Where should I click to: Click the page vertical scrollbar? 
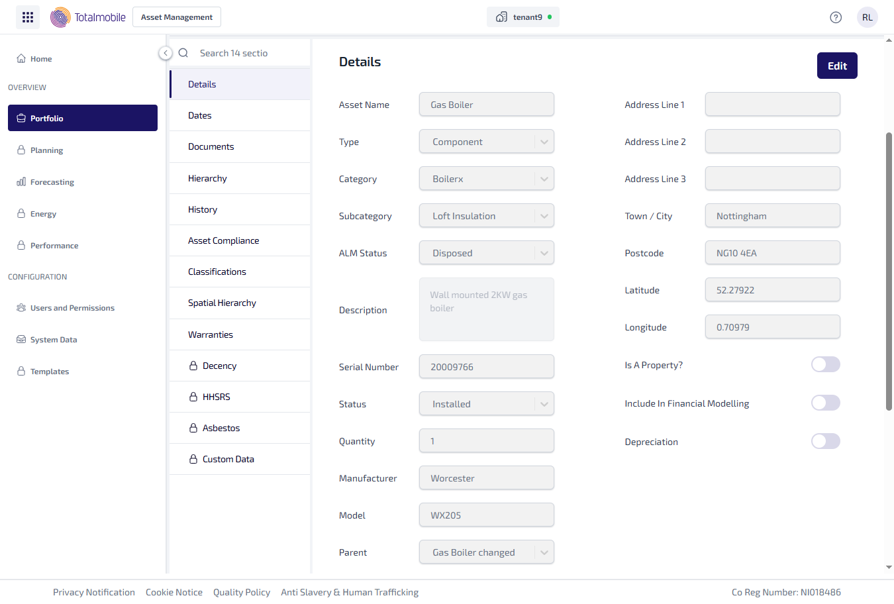point(889,272)
